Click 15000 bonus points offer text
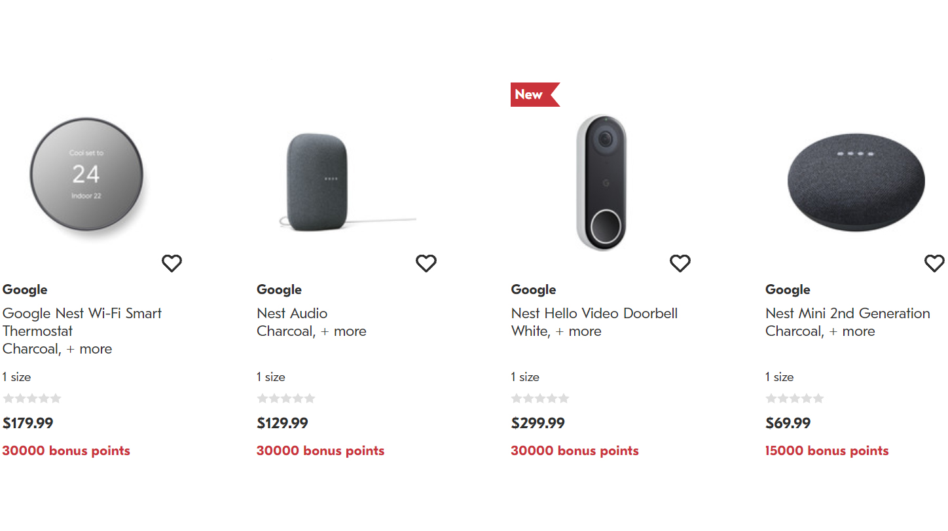Image resolution: width=948 pixels, height=531 pixels. [x=827, y=450]
